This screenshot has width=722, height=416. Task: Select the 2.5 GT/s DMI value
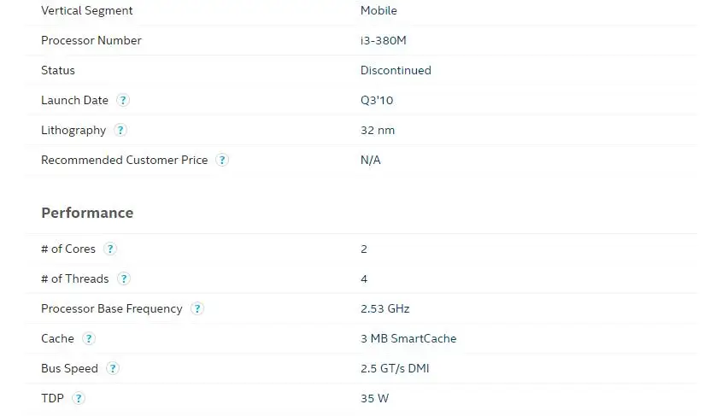tap(395, 369)
